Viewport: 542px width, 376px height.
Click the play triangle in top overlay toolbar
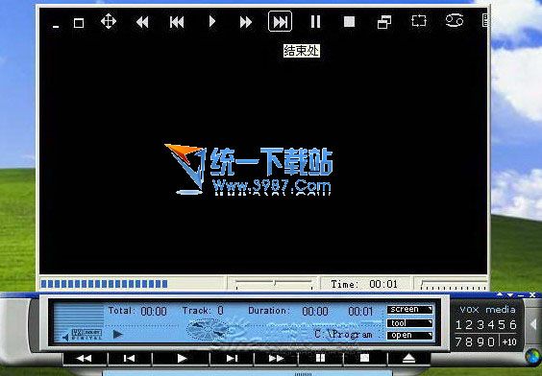tap(211, 21)
